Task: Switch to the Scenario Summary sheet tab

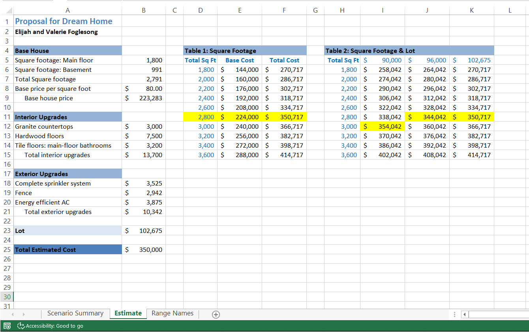Action: 75,313
